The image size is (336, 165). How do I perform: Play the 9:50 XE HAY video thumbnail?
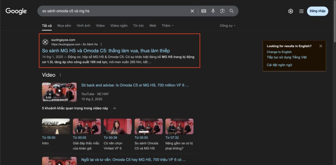(59, 92)
